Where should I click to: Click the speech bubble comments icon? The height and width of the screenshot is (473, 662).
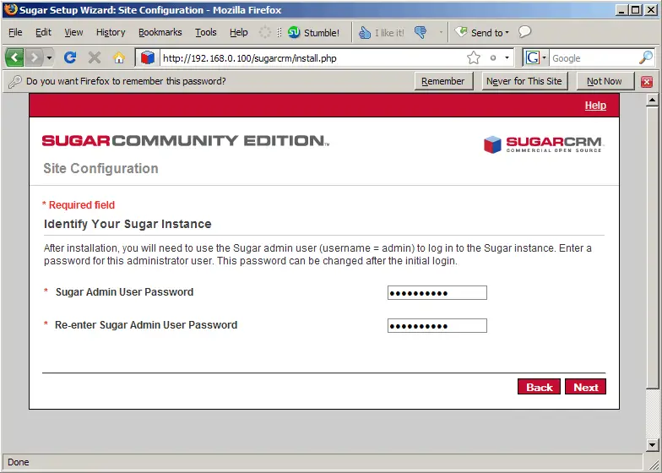tap(525, 32)
